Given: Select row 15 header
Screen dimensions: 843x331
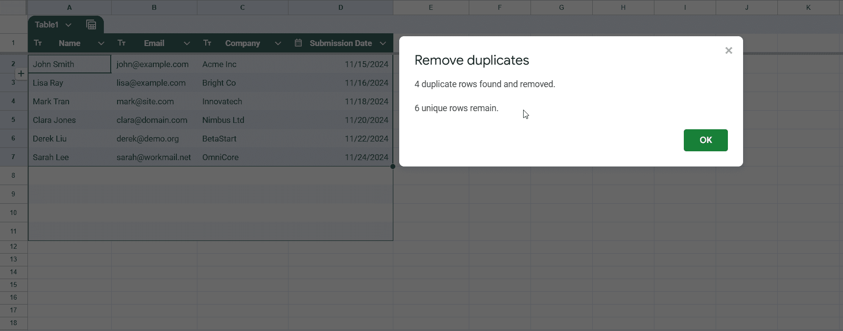Looking at the screenshot, I should point(13,284).
